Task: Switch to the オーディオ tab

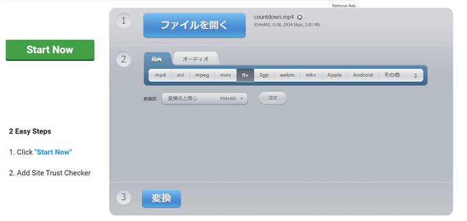Action: pyautogui.click(x=196, y=59)
